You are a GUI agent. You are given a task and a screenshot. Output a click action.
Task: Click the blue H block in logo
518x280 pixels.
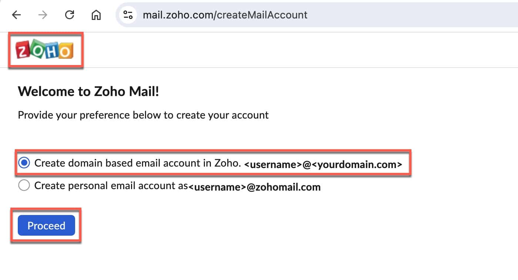51,51
